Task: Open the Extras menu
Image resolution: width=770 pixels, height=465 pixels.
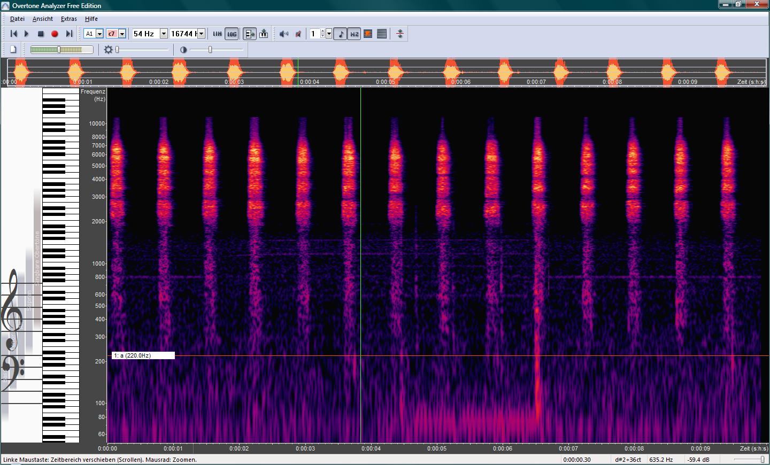Action: tap(68, 19)
